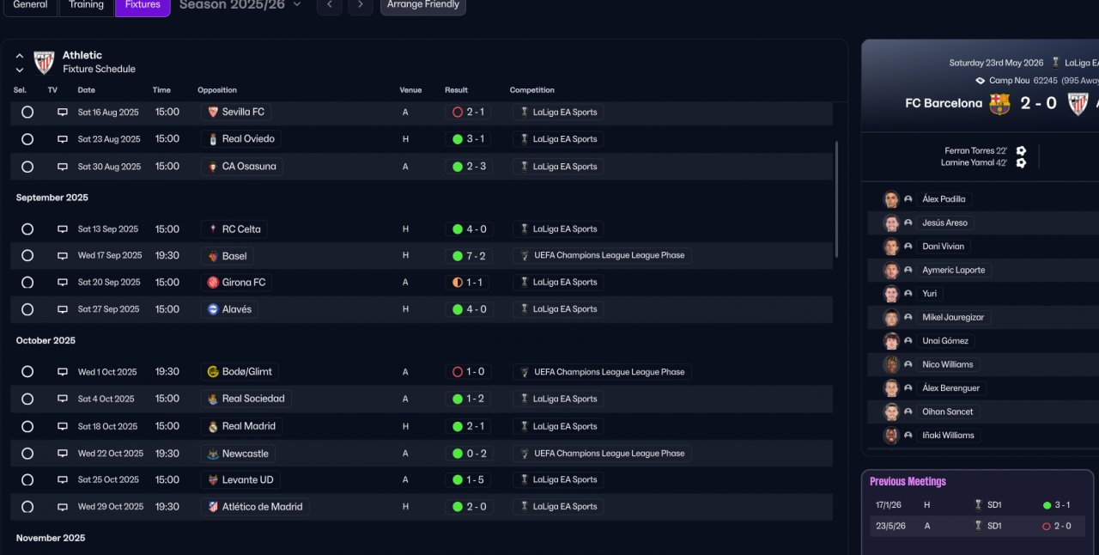
Task: Click trophy icon on Newcastle Champions League row
Action: (524, 454)
